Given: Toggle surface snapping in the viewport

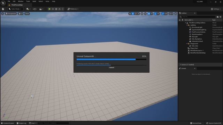Looking at the screenshot, I should pos(145,14).
